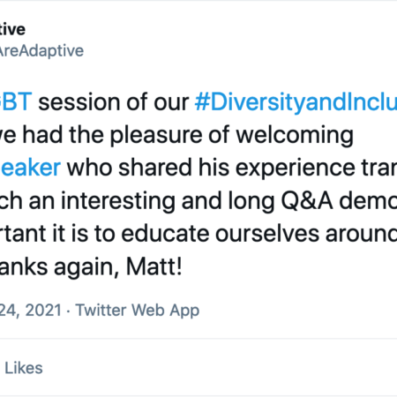This screenshot has height=397, width=397.
Task: Click the words 'anks again, Matt!'
Action: pyautogui.click(x=91, y=267)
